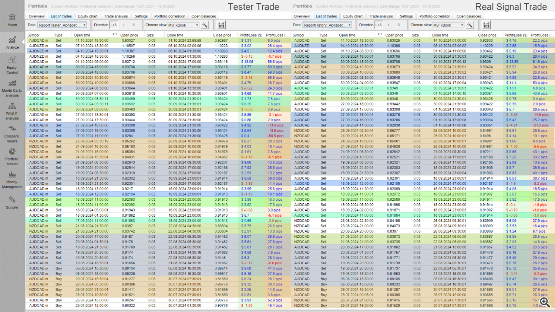
Task: Select the first AUDCAD.m trade row in Tester list
Action: tap(39, 41)
